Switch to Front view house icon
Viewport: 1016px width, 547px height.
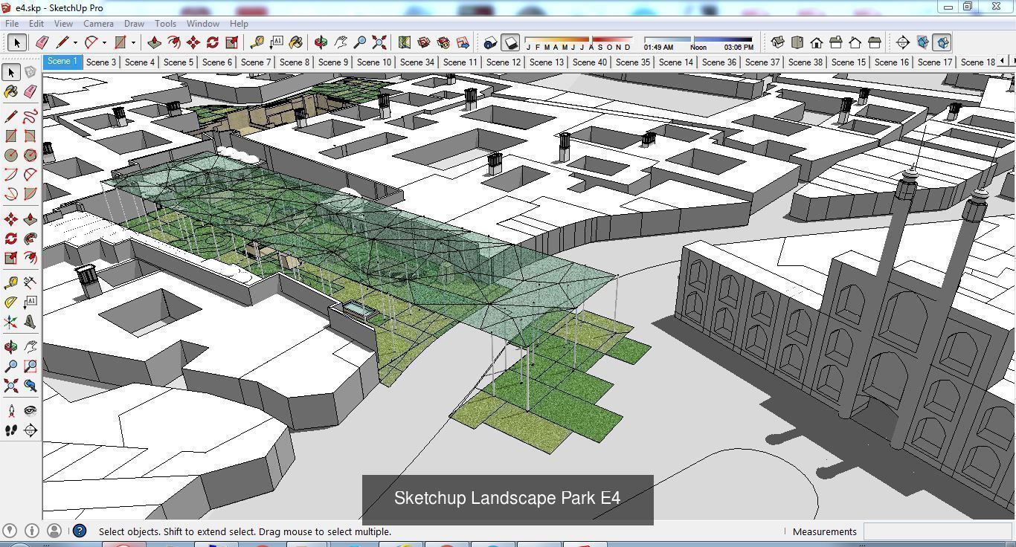pos(817,42)
